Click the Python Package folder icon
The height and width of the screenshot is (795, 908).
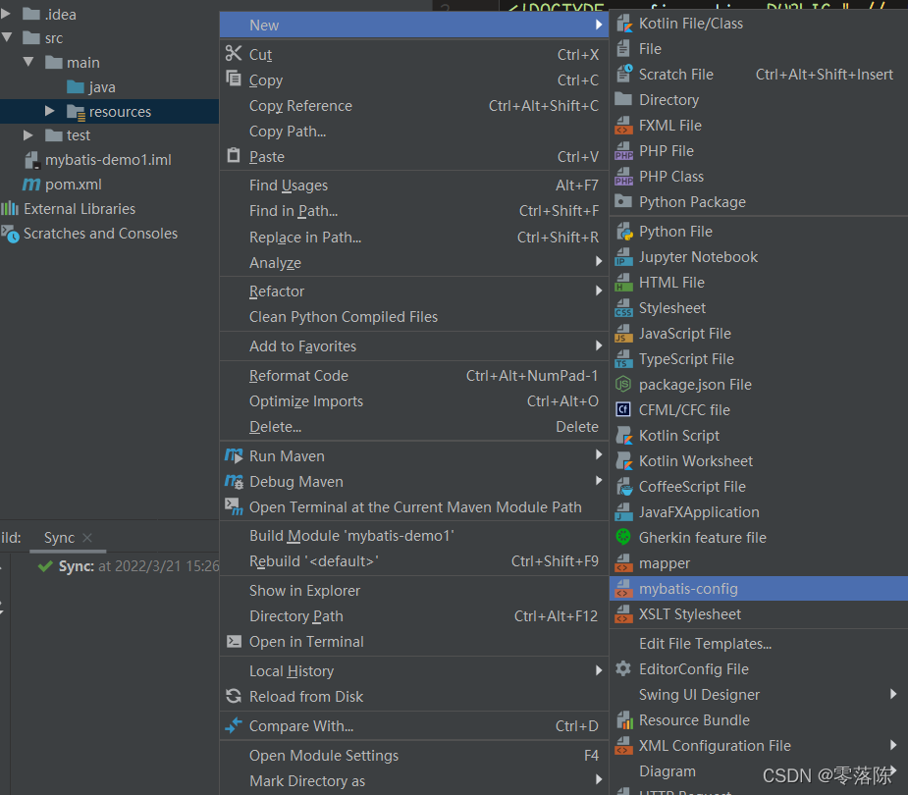point(623,201)
